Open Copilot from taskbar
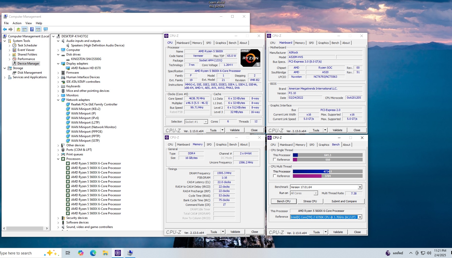The image size is (452, 258). point(81,253)
